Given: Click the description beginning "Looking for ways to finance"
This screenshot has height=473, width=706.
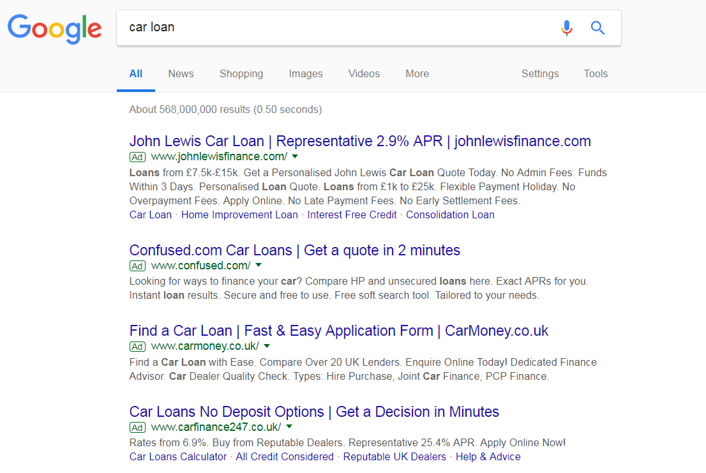Looking at the screenshot, I should point(358,289).
